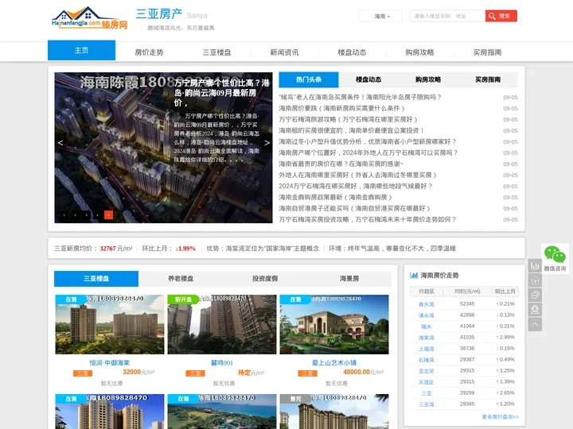Click the 爱上山艺术小镇 title link
The width and height of the screenshot is (573, 429).
pos(334,363)
